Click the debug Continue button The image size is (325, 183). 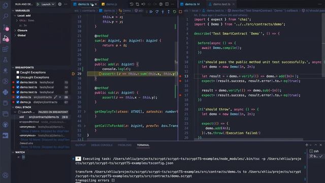(151, 12)
